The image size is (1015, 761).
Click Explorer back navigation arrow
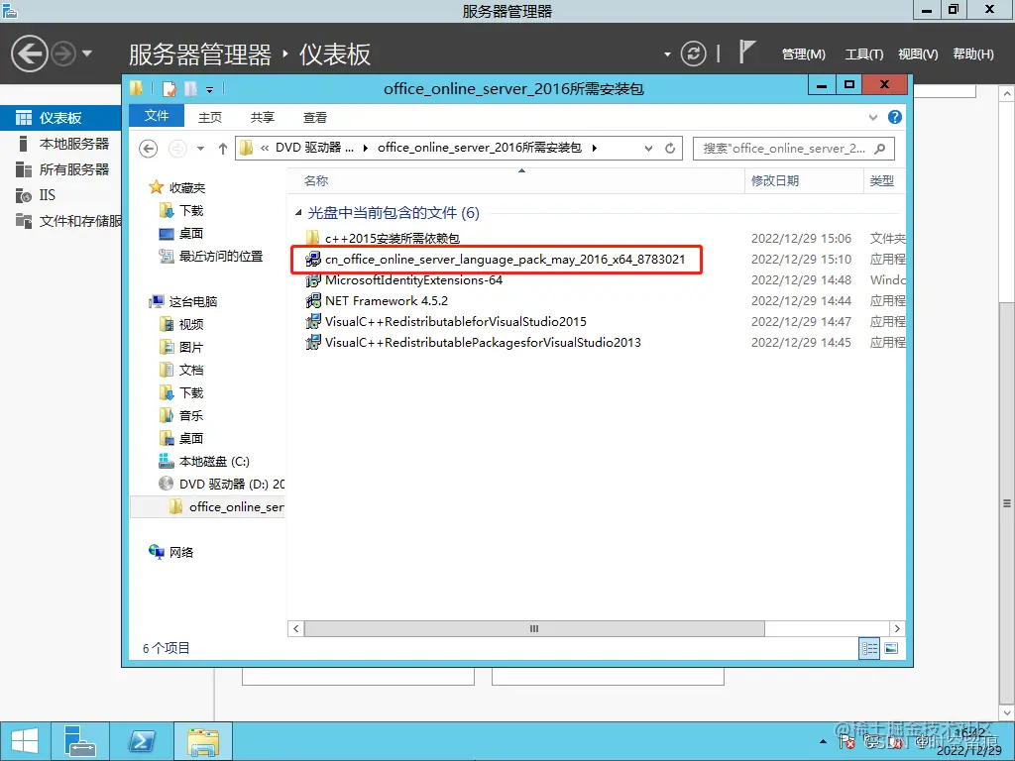point(149,149)
